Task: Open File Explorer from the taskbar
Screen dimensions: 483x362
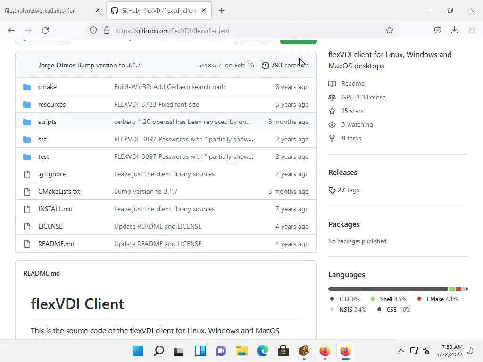Action: (242, 351)
